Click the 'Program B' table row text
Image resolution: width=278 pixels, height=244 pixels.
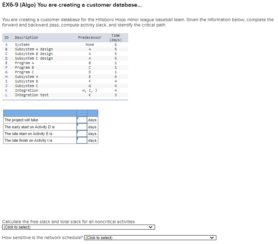coord(24,68)
